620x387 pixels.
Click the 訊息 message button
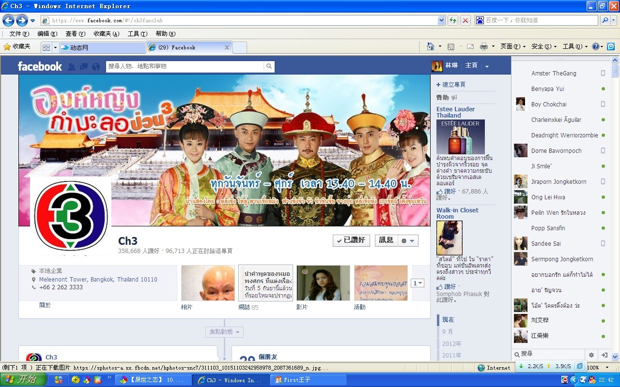(x=386, y=240)
